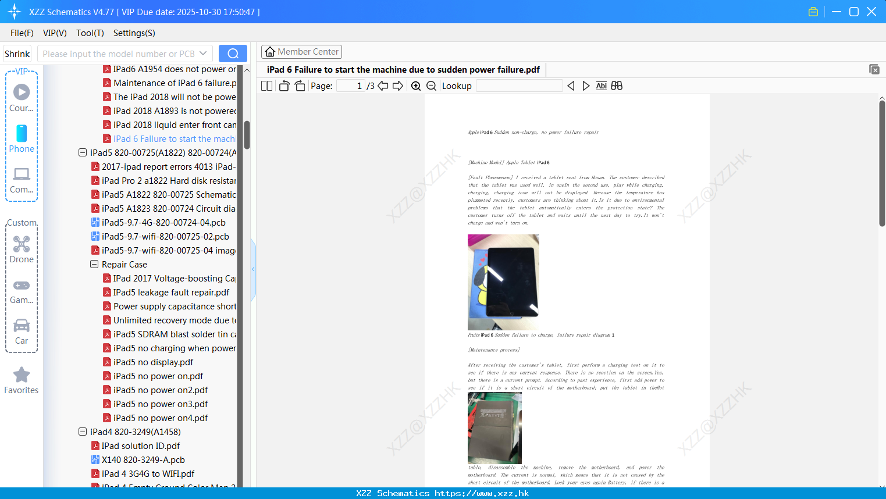Select the Computer category icon
Screen dimensions: 886x499
pos(22,179)
